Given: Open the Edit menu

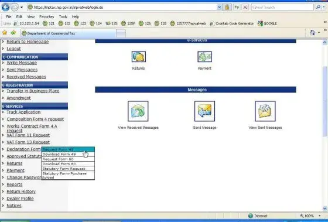Looking at the screenshot, I should pos(19,17).
